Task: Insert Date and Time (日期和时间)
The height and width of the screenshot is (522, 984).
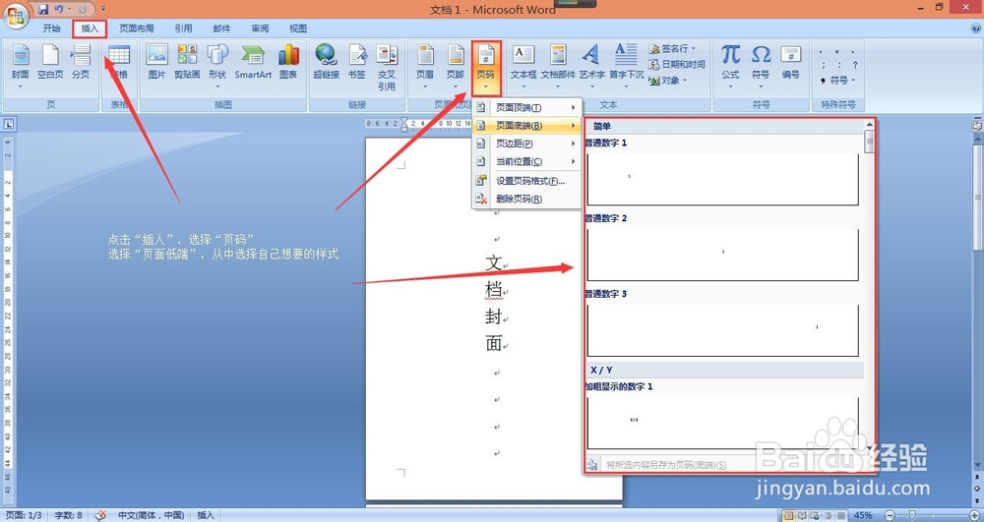Action: [677, 65]
